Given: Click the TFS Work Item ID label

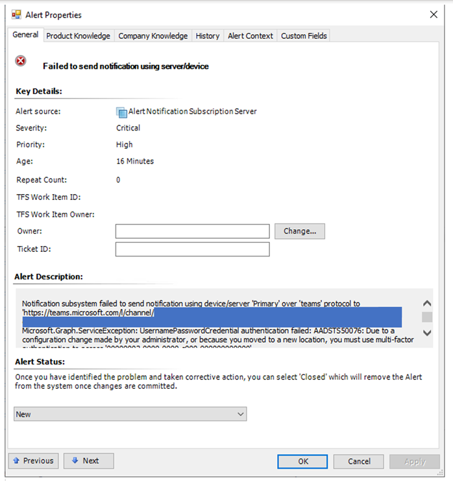Looking at the screenshot, I should click(49, 197).
